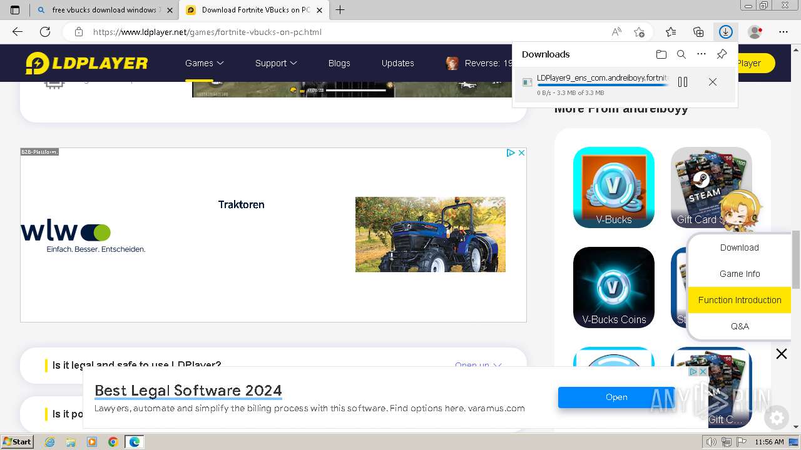Open tab actions menu icon

(15, 10)
